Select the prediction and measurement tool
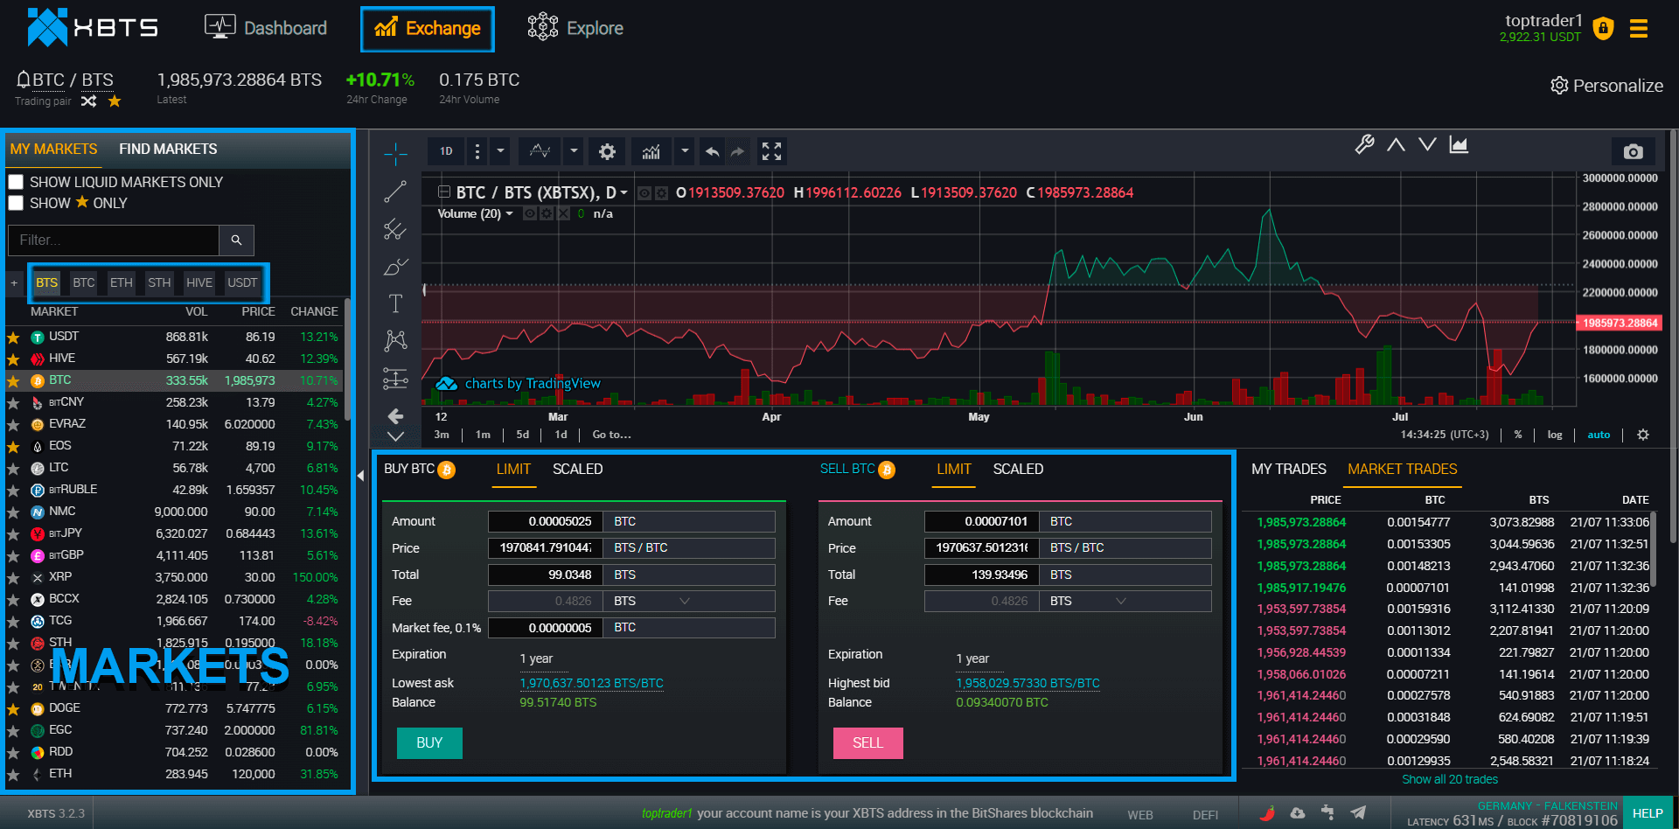Viewport: 1679px width, 829px height. 395,378
